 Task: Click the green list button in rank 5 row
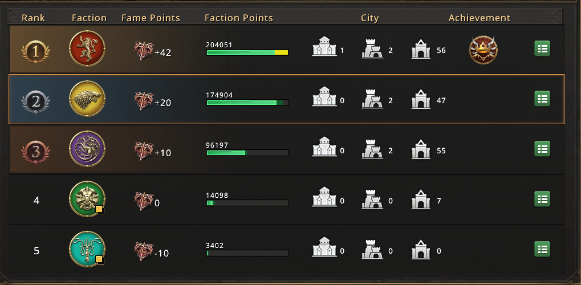[x=542, y=249]
